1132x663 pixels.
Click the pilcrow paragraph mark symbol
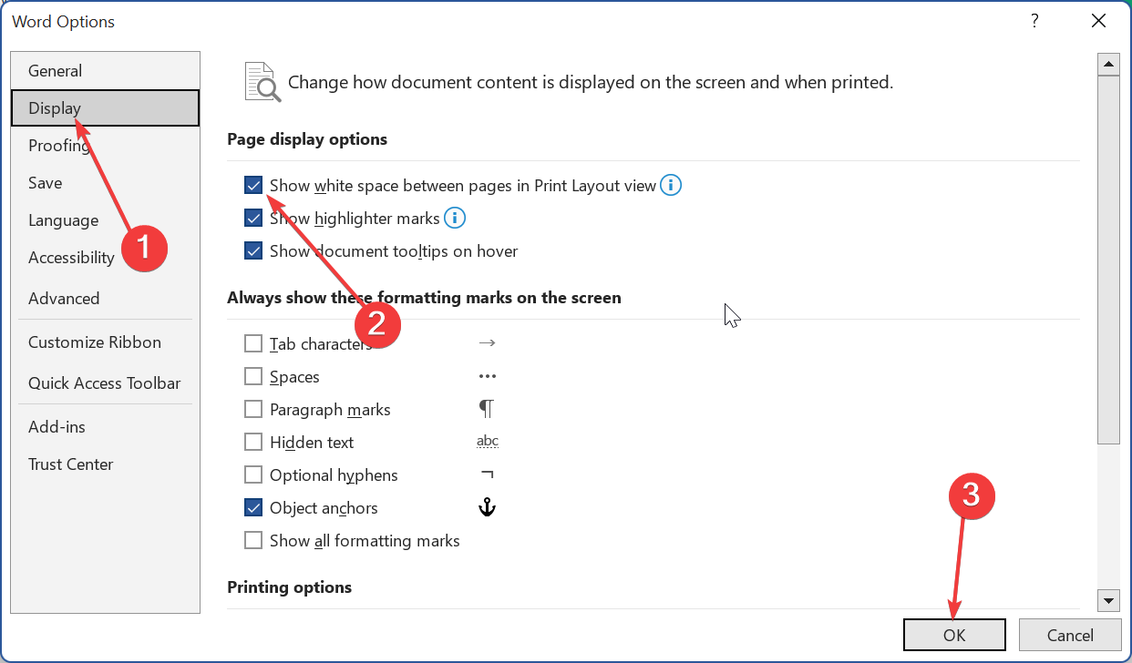pyautogui.click(x=487, y=409)
